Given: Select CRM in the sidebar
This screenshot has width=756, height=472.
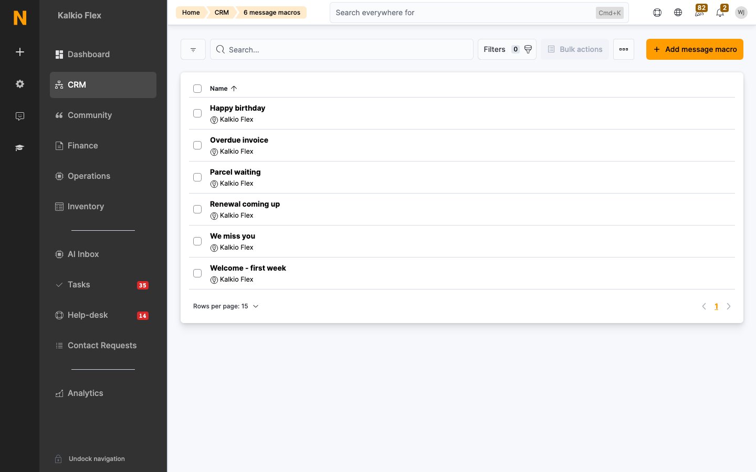Looking at the screenshot, I should [x=103, y=85].
